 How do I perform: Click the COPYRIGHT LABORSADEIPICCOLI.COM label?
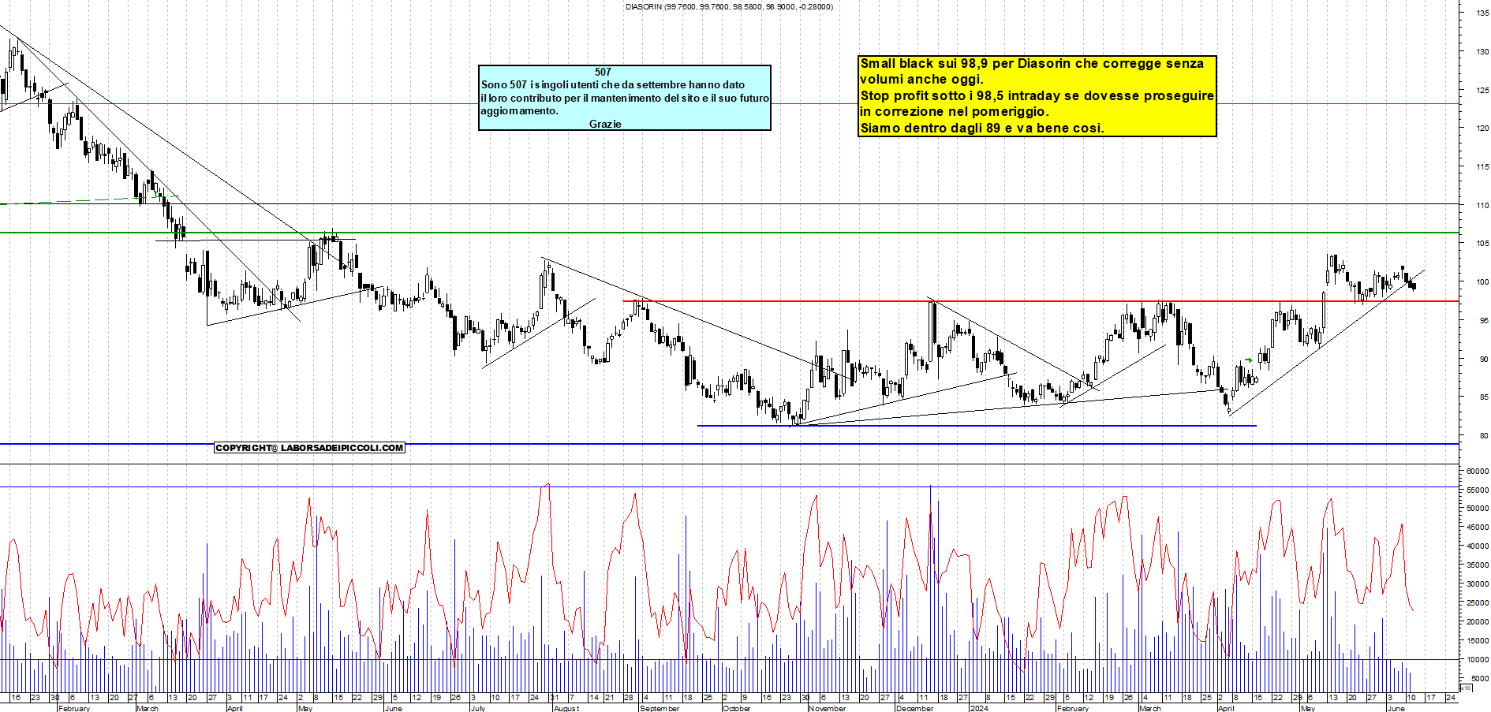click(309, 448)
